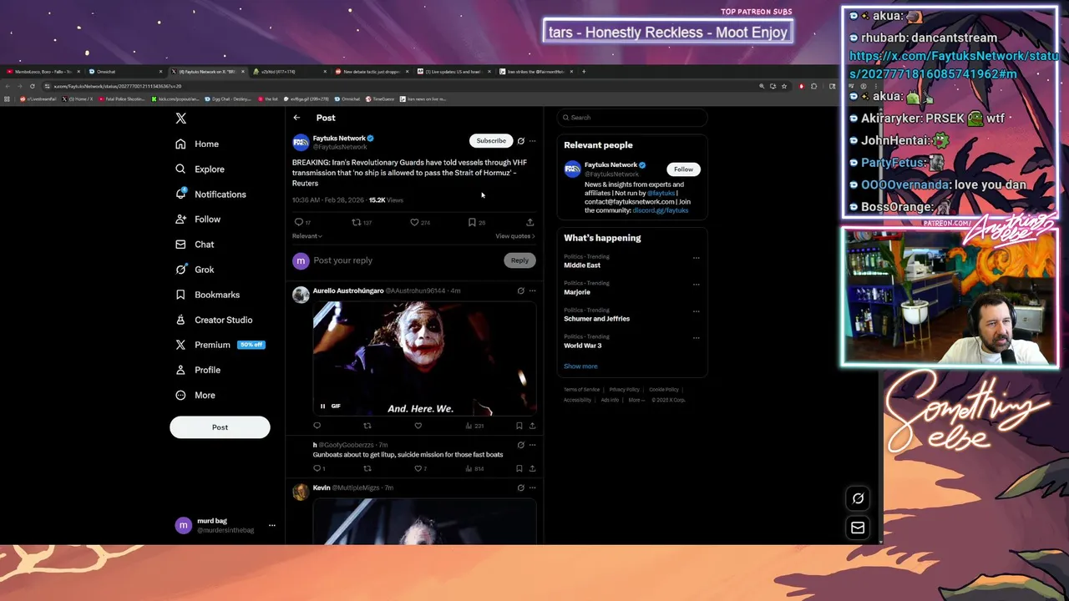Open more options on Aurelio's reply

point(532,290)
